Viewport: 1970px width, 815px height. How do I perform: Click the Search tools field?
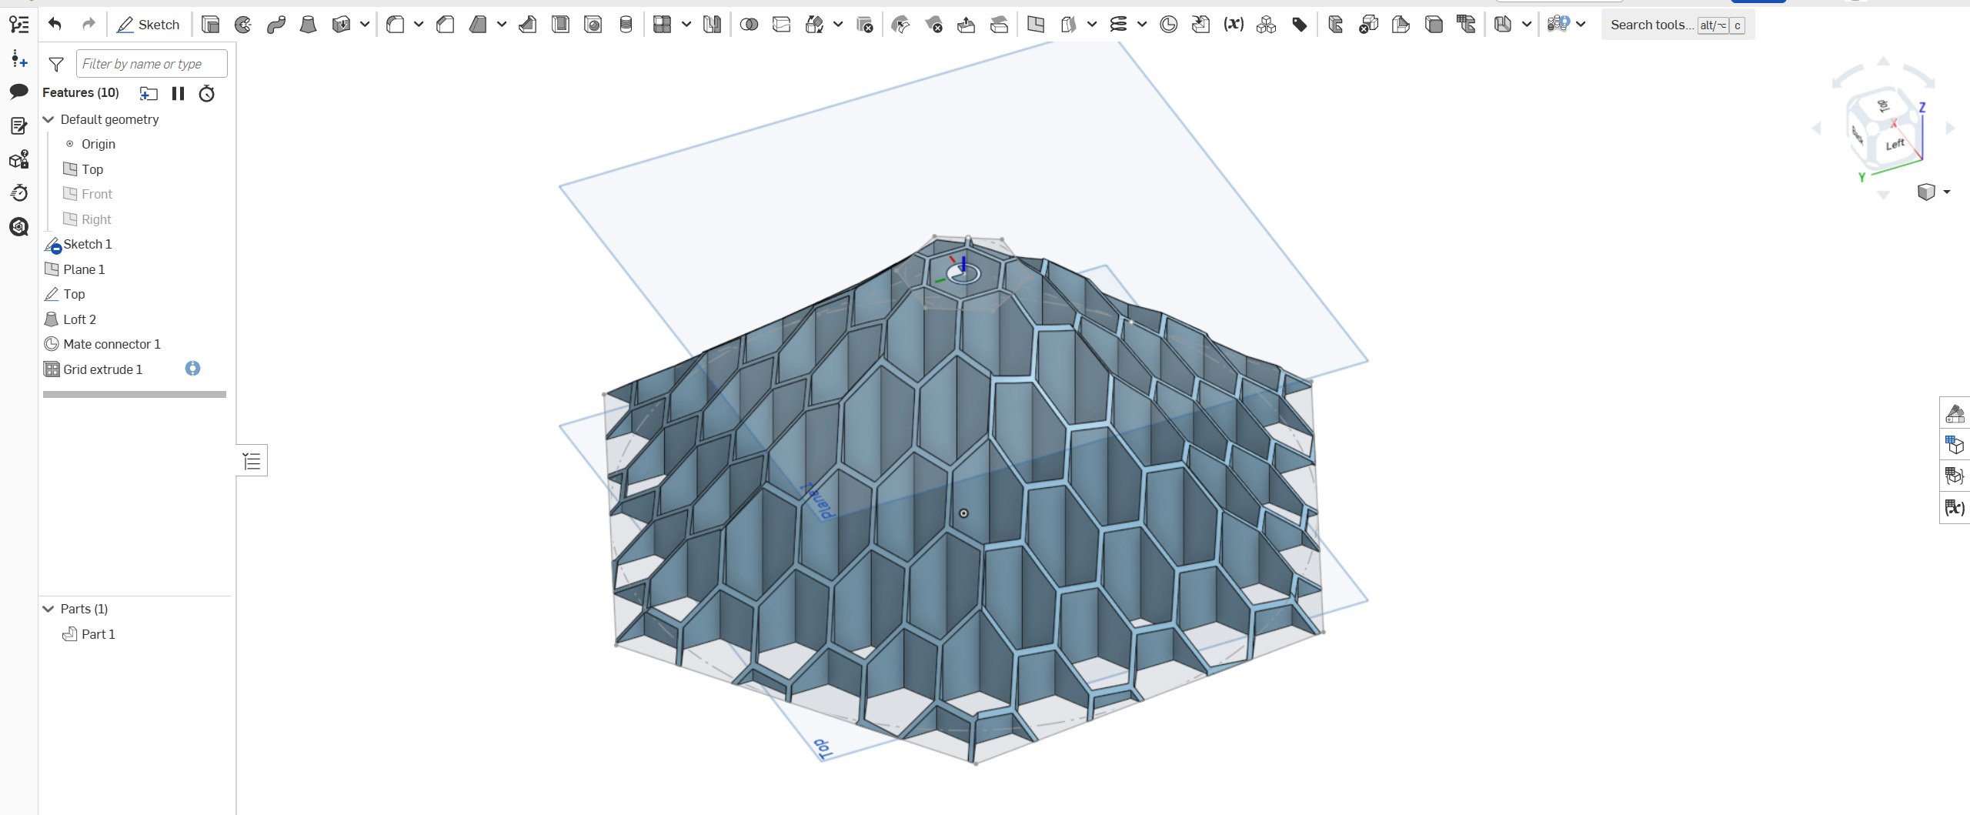pos(1653,24)
